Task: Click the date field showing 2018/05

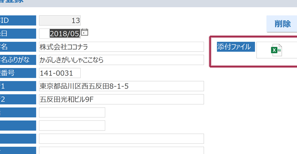Action: (64, 34)
